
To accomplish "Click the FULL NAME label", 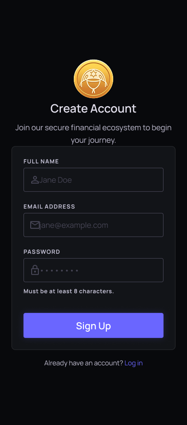I will 41,161.
